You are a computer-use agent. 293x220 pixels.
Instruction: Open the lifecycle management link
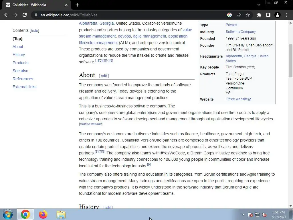pos(98,43)
